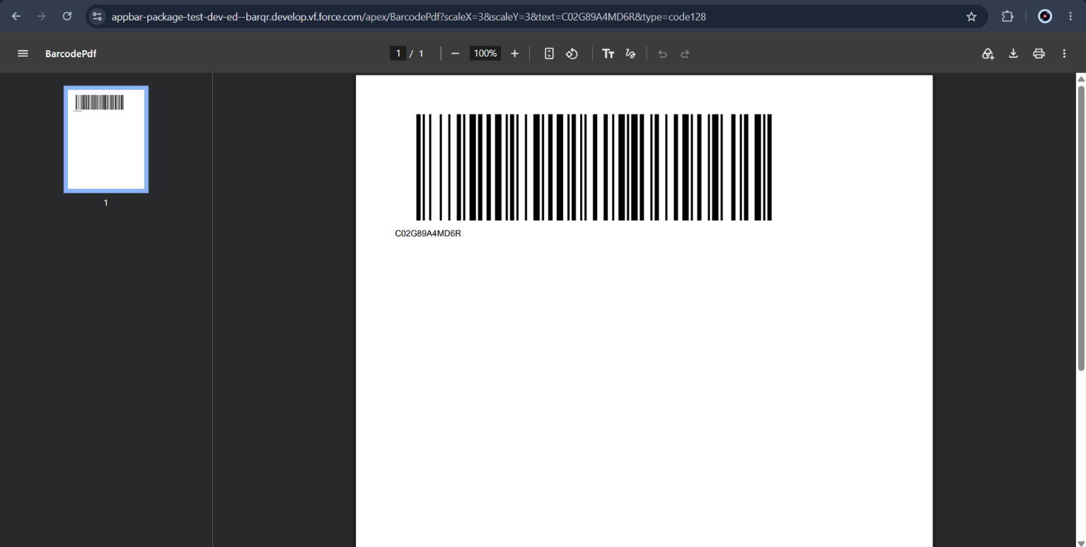The width and height of the screenshot is (1086, 547).
Task: Toggle the PDF sidebar menu
Action: point(23,54)
